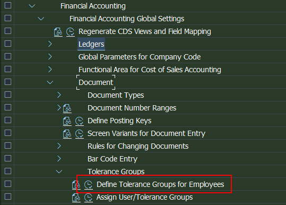The image size is (286, 205).
Task: Collapse the Financial Accounting node
Action: (x=32, y=6)
